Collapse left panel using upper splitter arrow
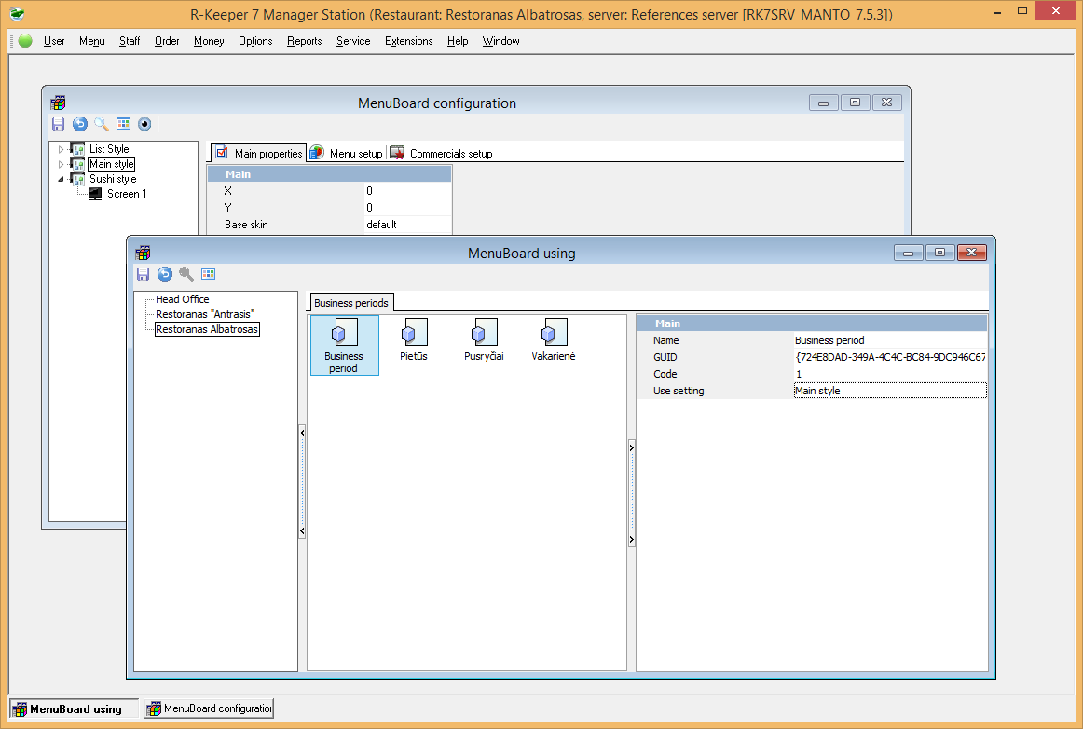This screenshot has height=729, width=1083. click(302, 433)
